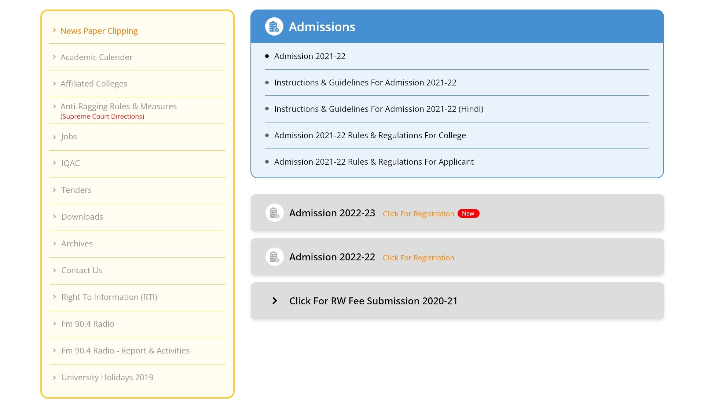
Task: Open Right To Information (RTI) item
Action: coord(109,297)
